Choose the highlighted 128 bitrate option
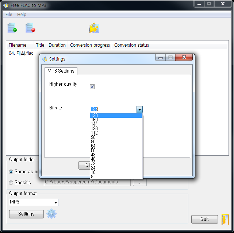This screenshot has height=233, width=234. (x=116, y=115)
